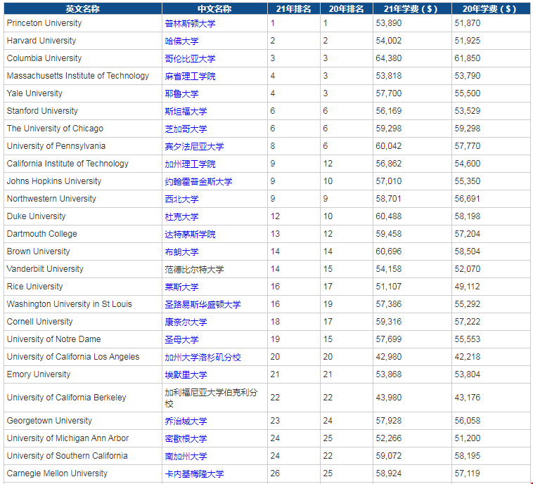Click the 英文名称 column header
The width and height of the screenshot is (533, 484).
(x=83, y=8)
